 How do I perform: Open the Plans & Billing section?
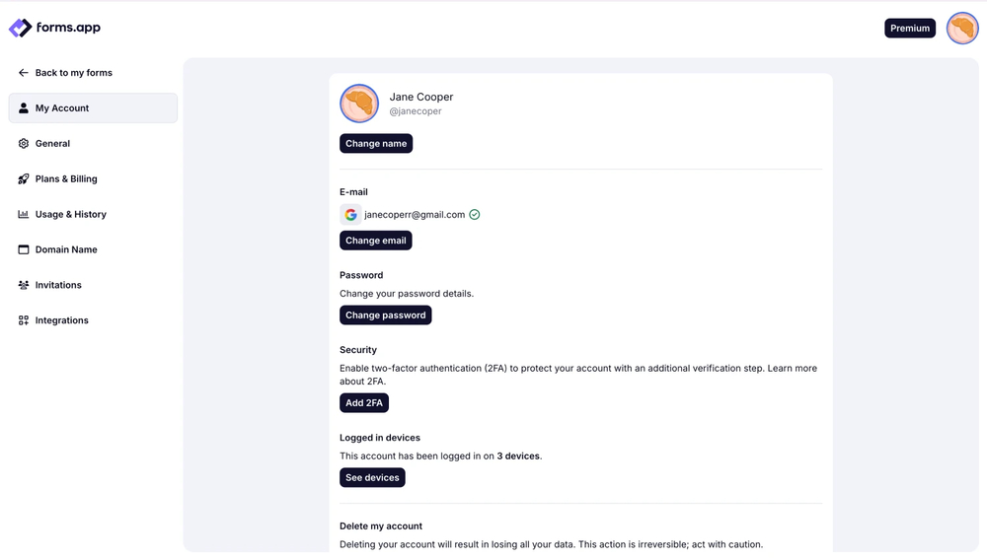click(66, 179)
